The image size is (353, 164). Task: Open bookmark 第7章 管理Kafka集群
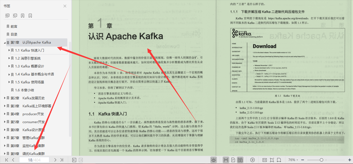tap(27, 138)
